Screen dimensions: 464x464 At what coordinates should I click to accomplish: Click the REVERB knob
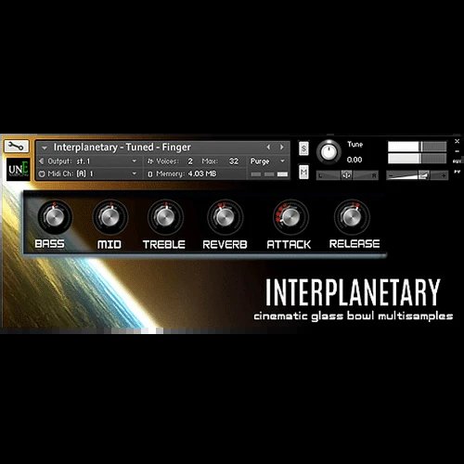pyautogui.click(x=225, y=217)
